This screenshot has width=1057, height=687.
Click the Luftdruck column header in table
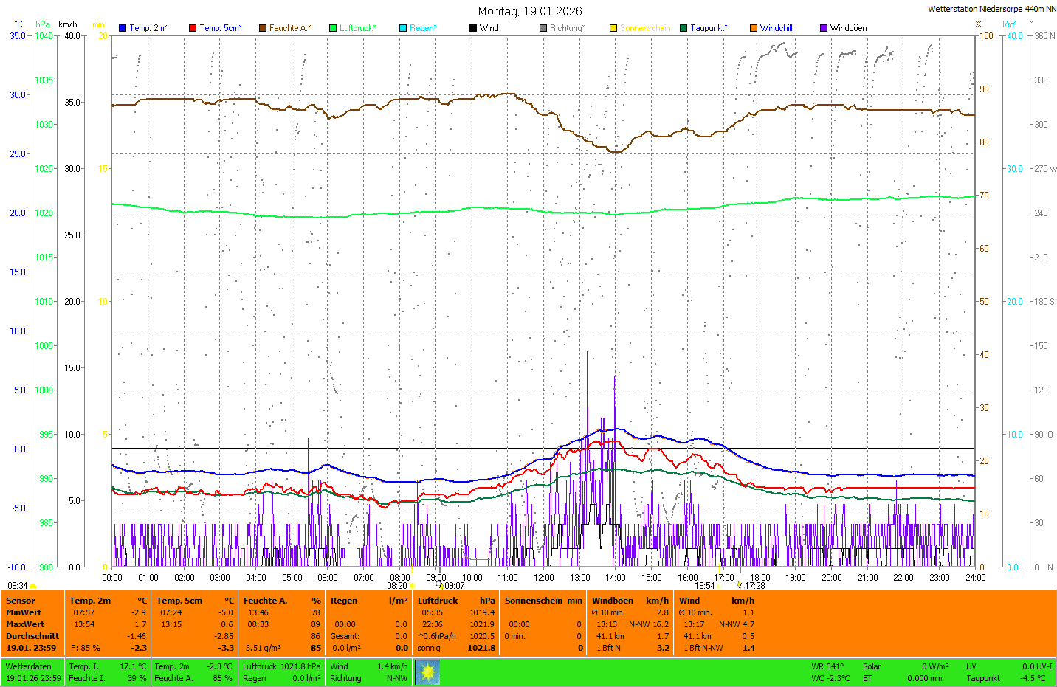point(438,601)
